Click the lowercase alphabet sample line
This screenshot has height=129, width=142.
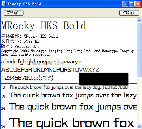coord(41,62)
